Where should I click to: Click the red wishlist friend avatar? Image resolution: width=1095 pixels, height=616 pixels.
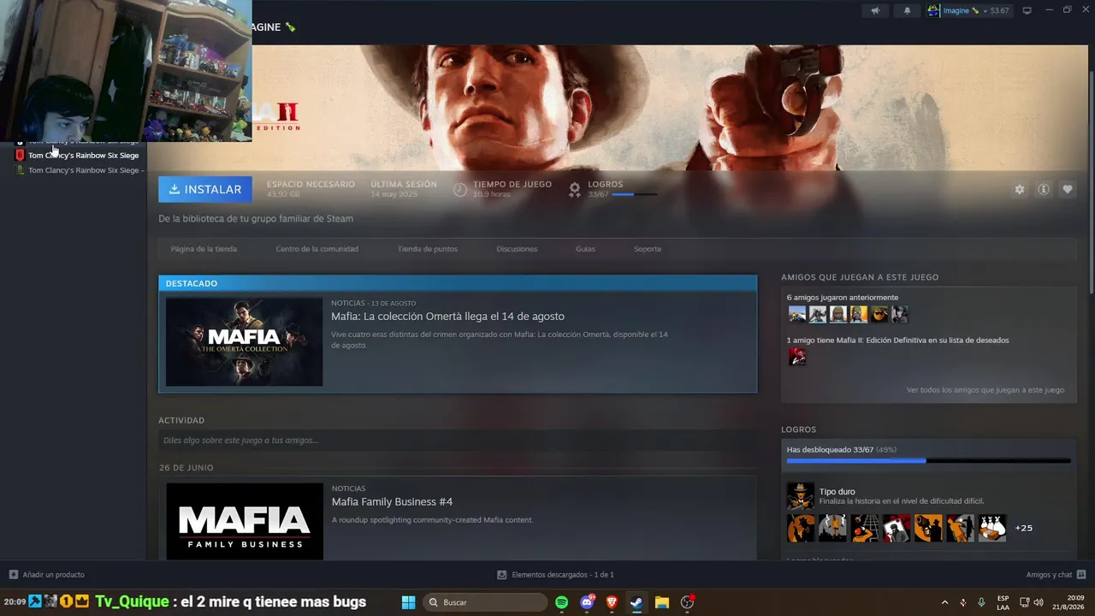coord(797,357)
